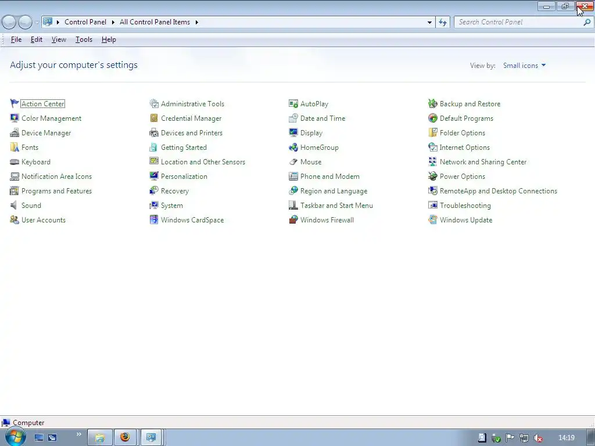
Task: Expand the arrow after All Control Panel Items
Action: [x=196, y=22]
